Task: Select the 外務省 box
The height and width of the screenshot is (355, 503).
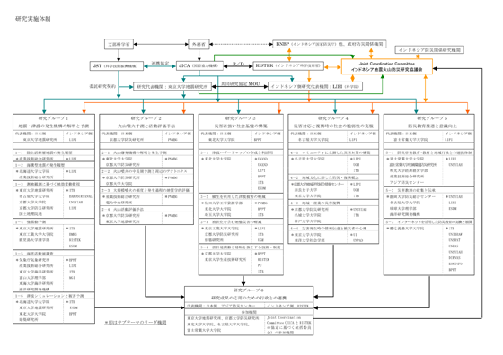Action: point(199,44)
